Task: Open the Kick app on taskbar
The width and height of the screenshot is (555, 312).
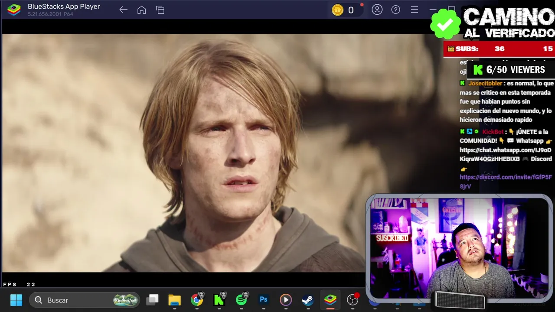Action: point(219,299)
